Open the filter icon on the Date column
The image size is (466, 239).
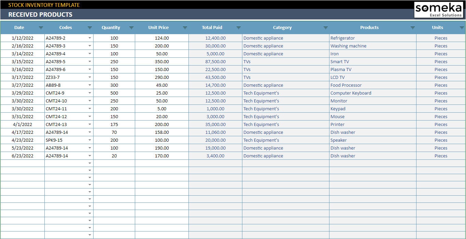coord(41,27)
